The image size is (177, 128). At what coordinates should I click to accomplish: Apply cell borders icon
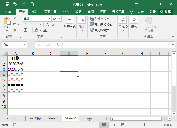coord(26,30)
